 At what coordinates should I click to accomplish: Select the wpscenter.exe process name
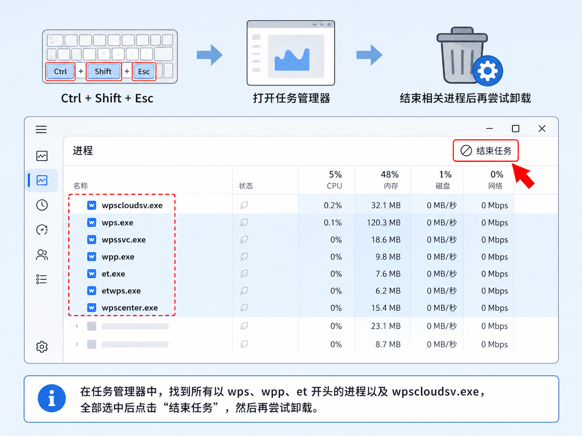[x=129, y=308]
